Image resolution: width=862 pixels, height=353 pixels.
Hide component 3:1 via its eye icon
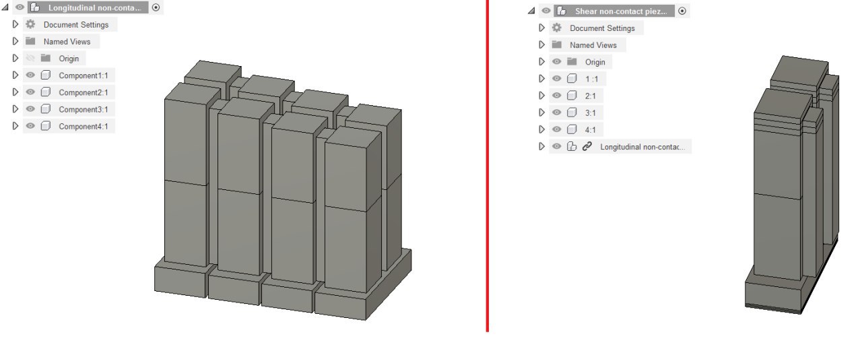[x=556, y=113]
